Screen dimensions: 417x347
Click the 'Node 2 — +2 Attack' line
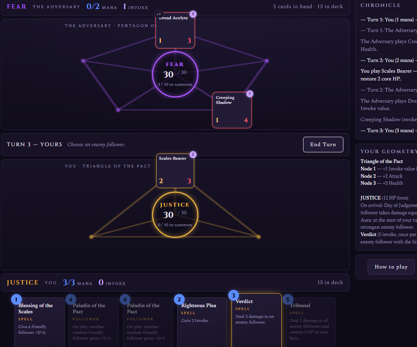pos(381,176)
